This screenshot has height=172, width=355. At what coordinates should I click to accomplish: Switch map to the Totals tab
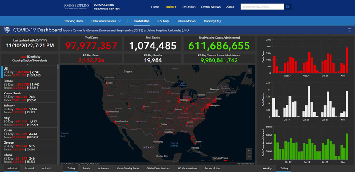(x=86, y=168)
